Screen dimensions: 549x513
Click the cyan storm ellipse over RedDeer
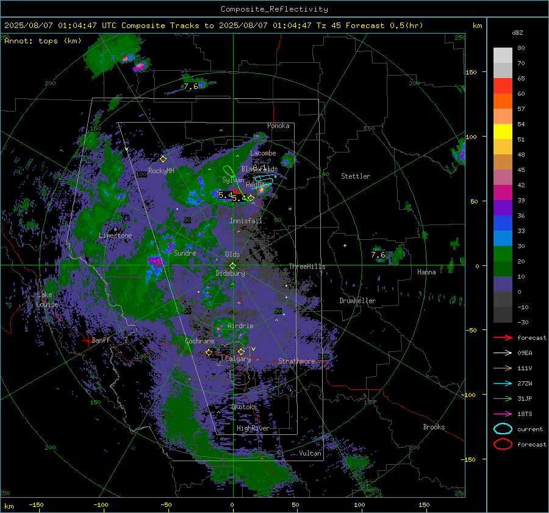264,182
